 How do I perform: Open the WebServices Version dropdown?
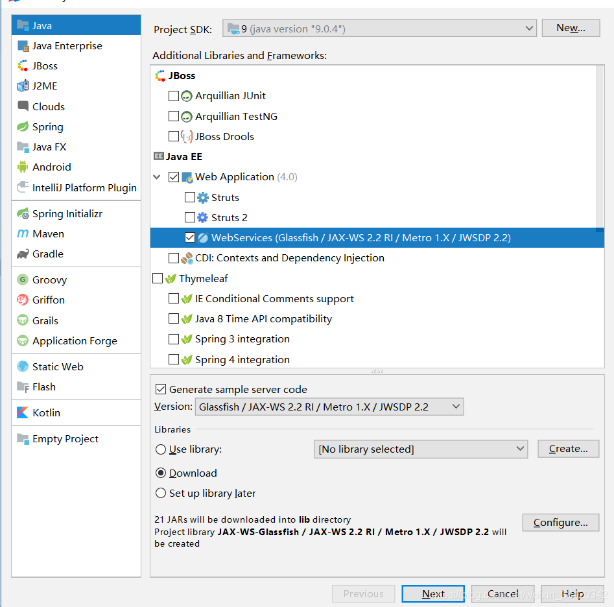(x=329, y=407)
